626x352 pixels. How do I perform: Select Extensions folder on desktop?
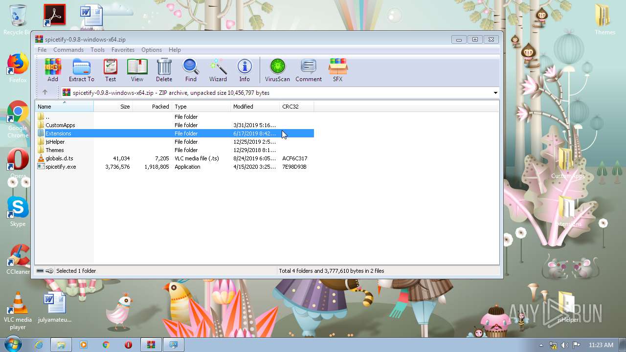coord(568,211)
